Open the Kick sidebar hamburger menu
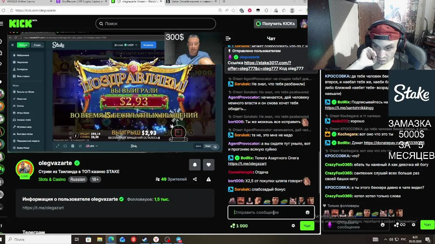The height and width of the screenshot is (244, 435). [2, 23]
